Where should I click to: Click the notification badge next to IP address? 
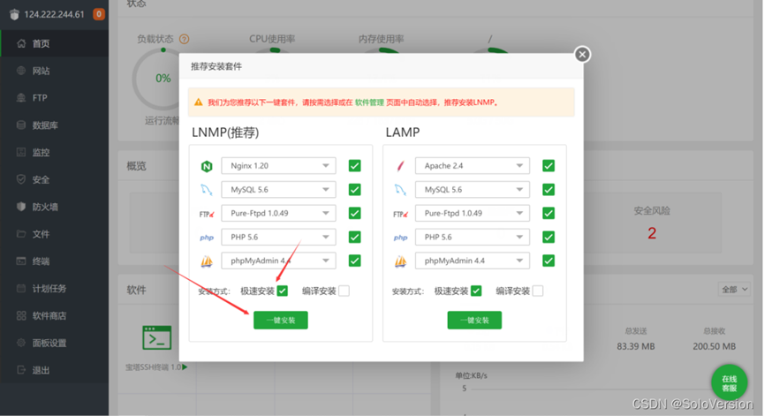tap(98, 13)
